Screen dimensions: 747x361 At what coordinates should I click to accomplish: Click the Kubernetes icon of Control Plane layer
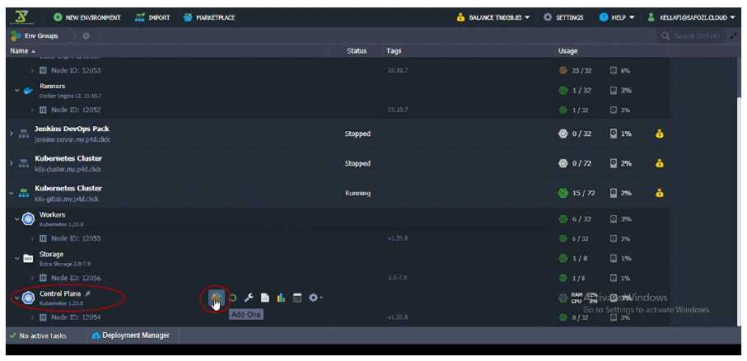[29, 298]
